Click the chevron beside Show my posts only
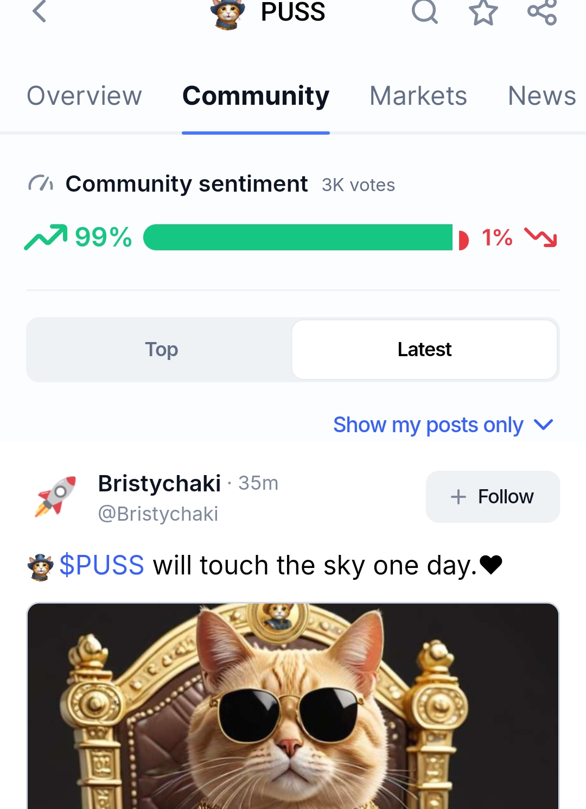Viewport: 586px width, 809px height. tap(543, 425)
